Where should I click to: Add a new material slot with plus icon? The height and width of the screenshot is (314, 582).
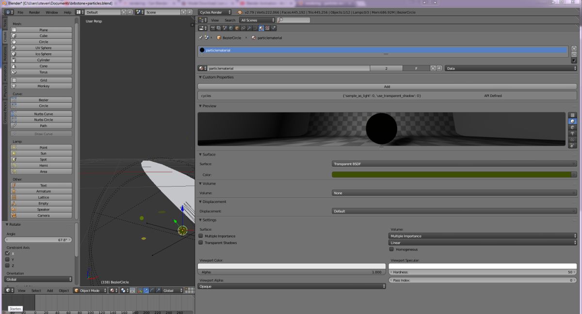tap(574, 48)
